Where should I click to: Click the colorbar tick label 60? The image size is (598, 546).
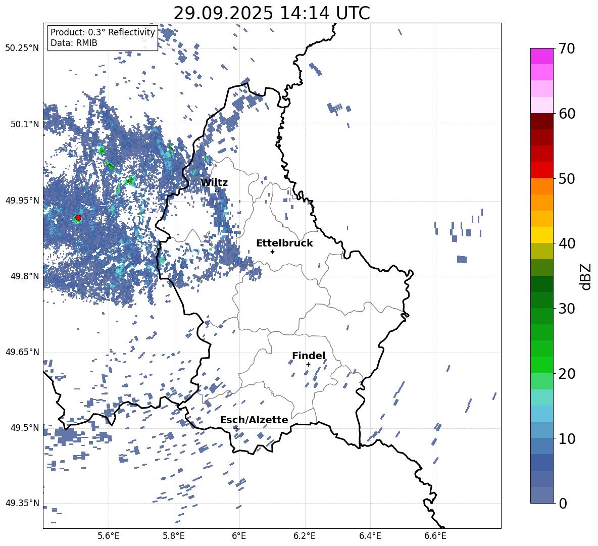(x=567, y=114)
